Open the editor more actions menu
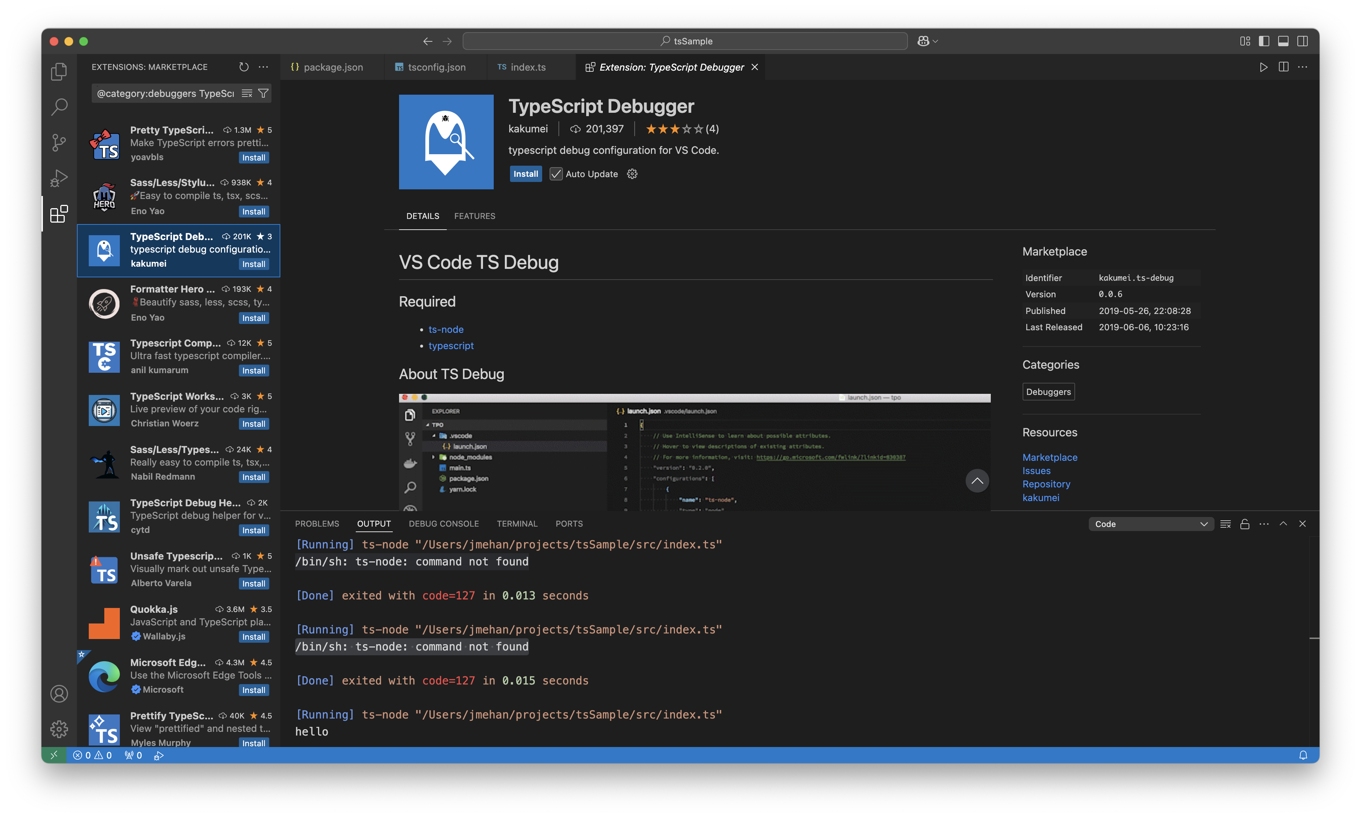 1303,67
